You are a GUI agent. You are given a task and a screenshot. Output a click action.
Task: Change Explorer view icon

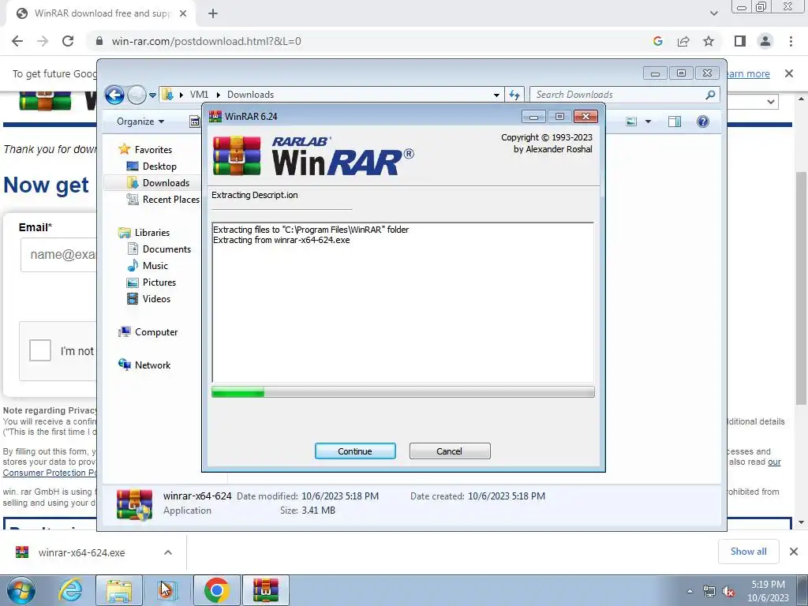tap(631, 122)
